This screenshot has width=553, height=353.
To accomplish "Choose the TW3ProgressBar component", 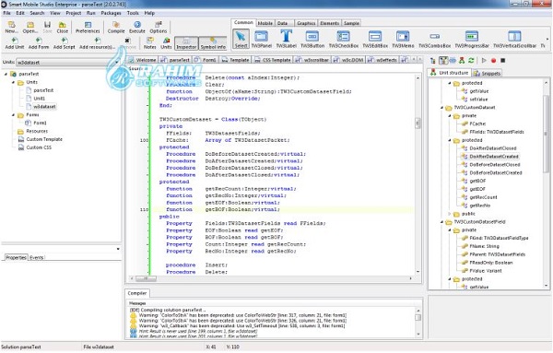I will pyautogui.click(x=472, y=39).
